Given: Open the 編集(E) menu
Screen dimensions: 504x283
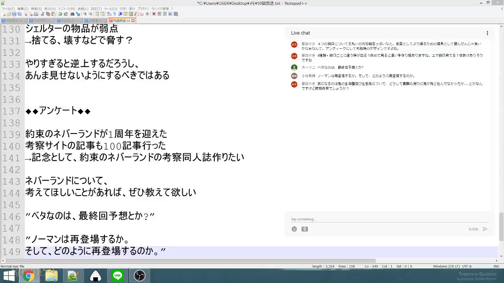Looking at the screenshot, I should [x=23, y=9].
